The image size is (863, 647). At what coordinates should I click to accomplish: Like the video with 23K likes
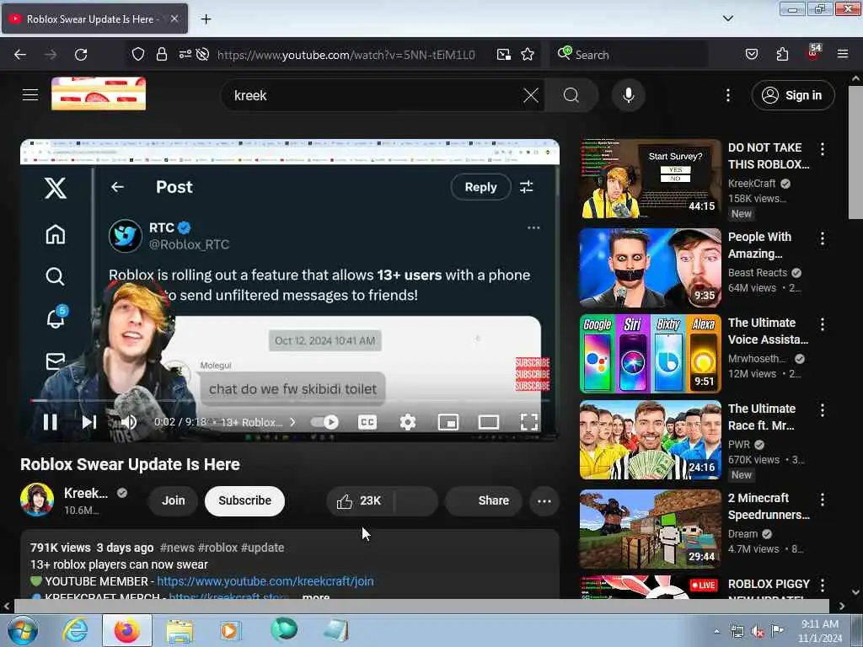point(359,500)
